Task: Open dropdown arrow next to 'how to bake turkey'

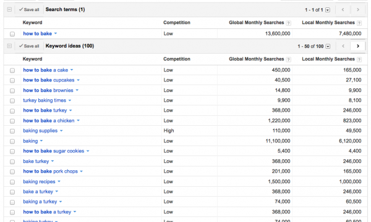Action: (x=70, y=110)
